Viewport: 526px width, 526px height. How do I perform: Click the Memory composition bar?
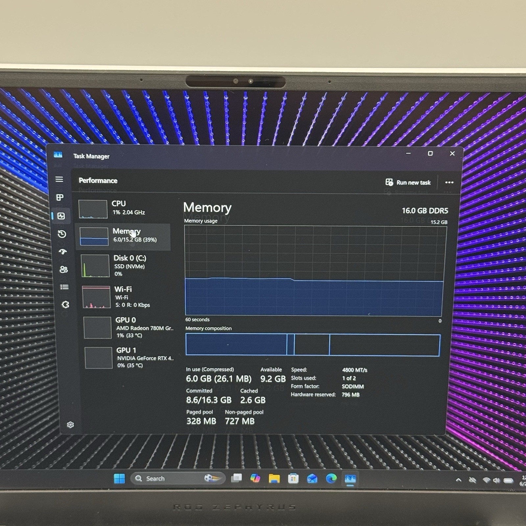tap(313, 345)
